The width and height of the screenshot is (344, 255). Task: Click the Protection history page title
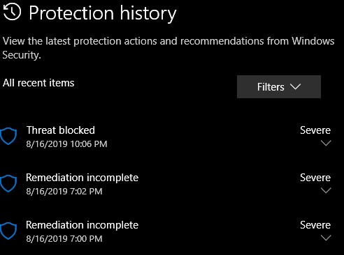coord(103,13)
